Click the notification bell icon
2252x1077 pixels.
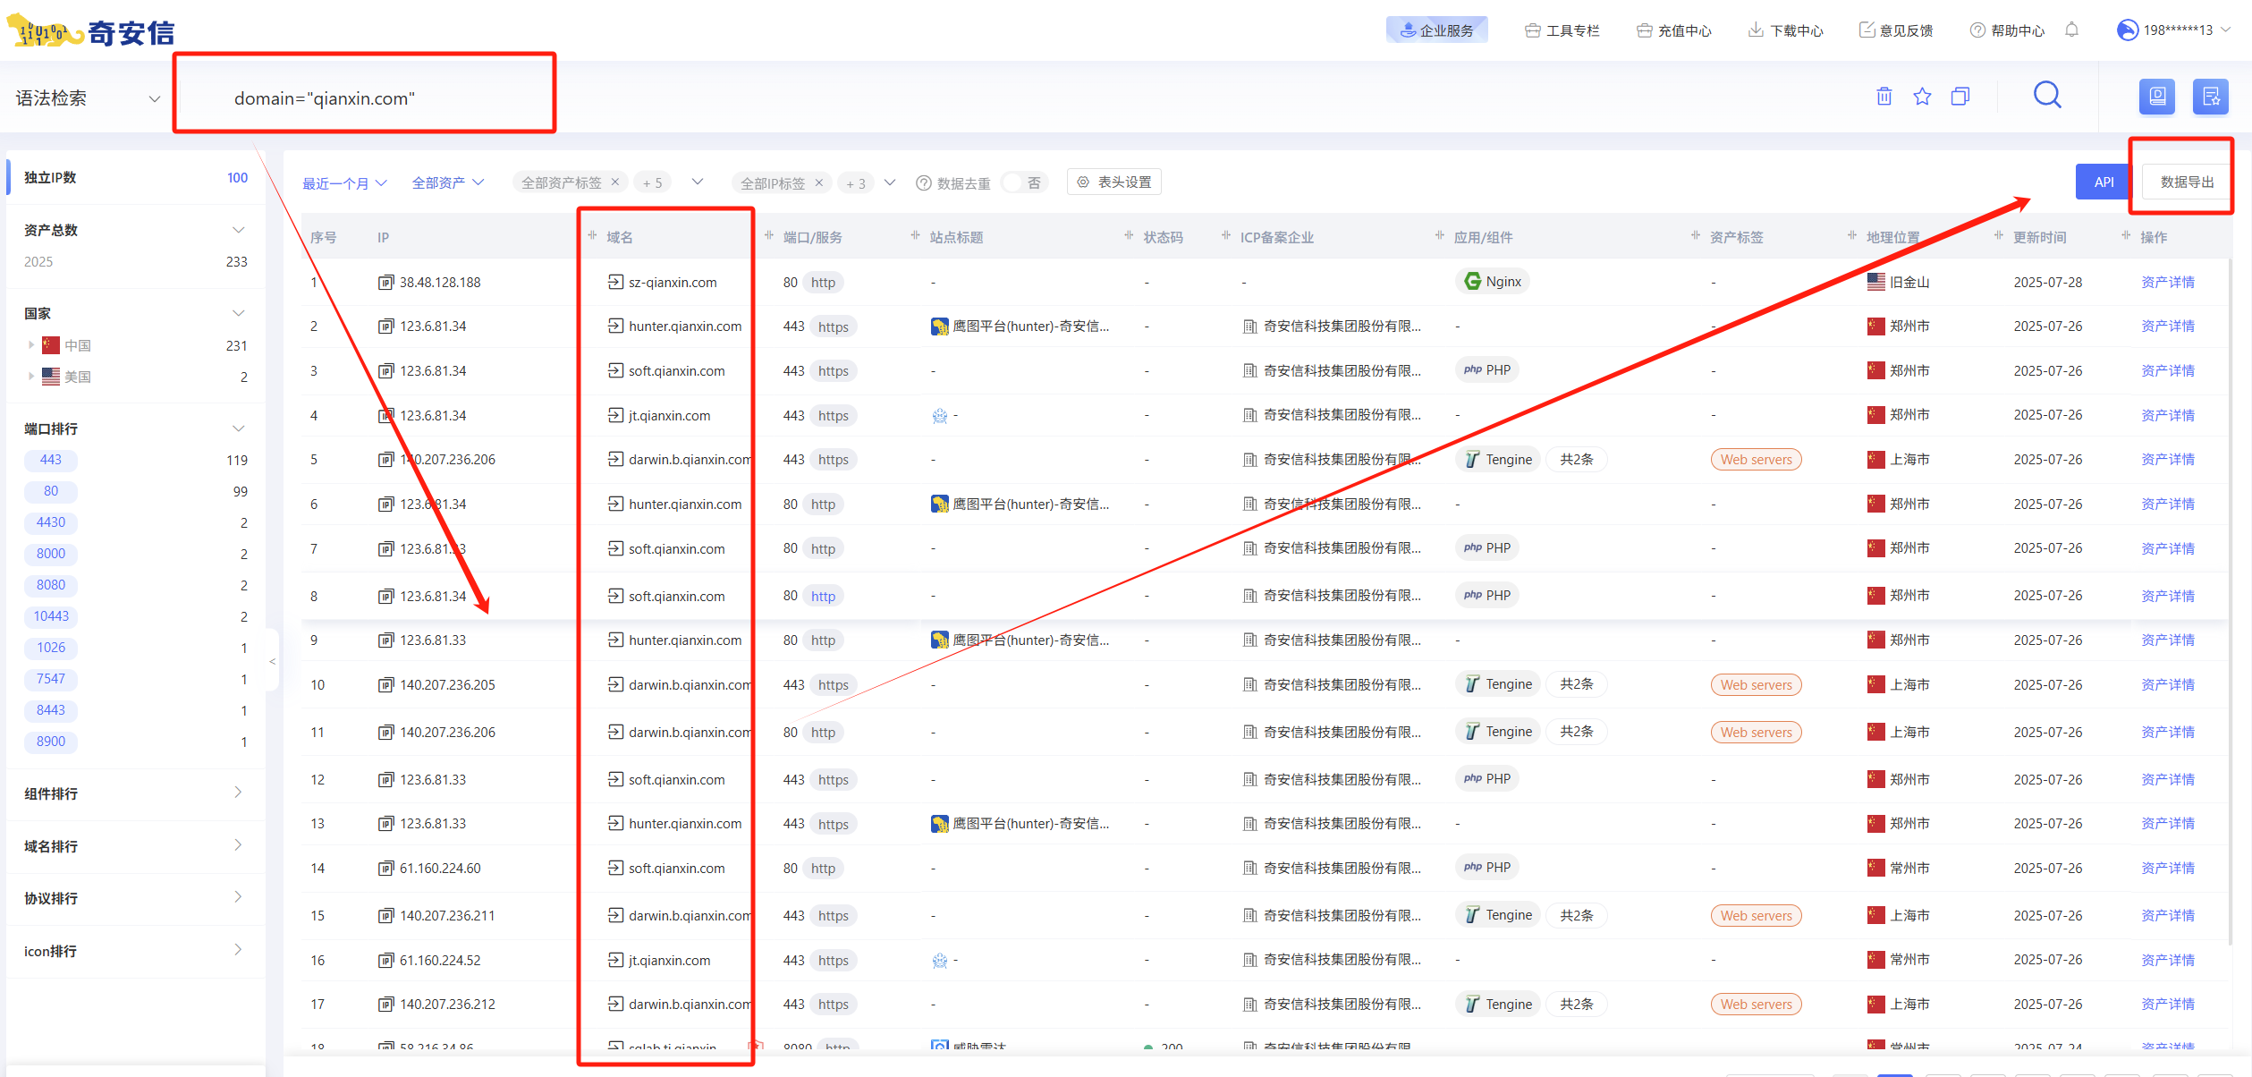[2071, 30]
